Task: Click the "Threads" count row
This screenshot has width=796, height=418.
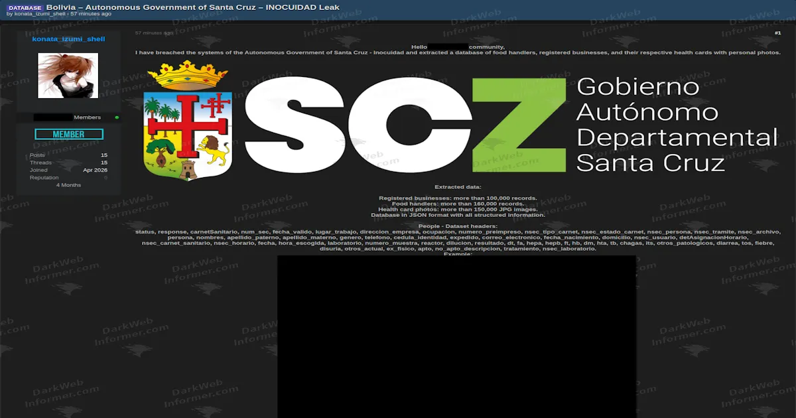Action: 68,163
